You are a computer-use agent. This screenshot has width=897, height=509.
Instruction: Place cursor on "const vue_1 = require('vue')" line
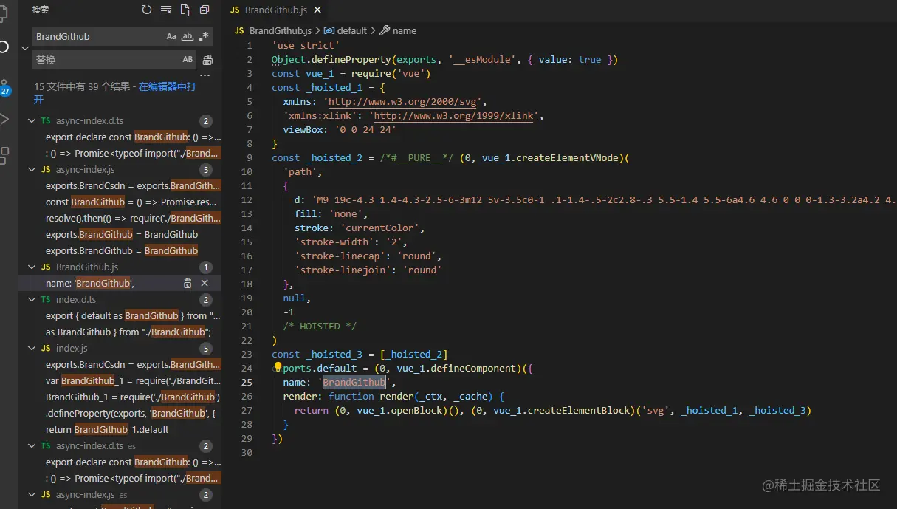tap(351, 74)
